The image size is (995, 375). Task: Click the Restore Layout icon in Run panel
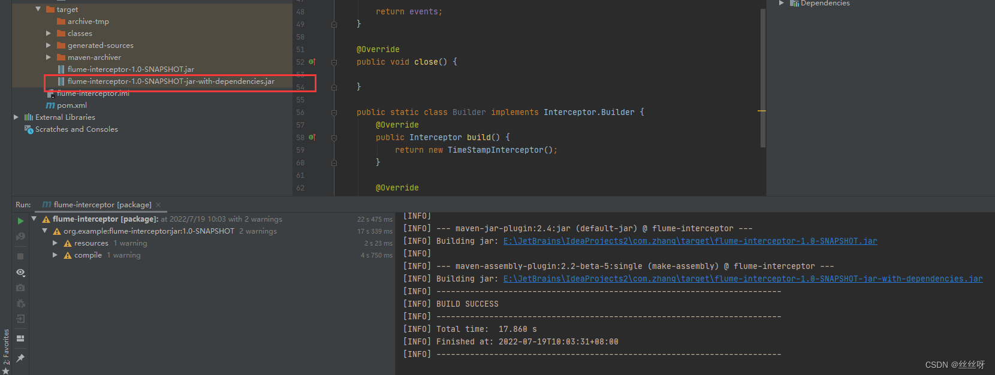coord(20,338)
